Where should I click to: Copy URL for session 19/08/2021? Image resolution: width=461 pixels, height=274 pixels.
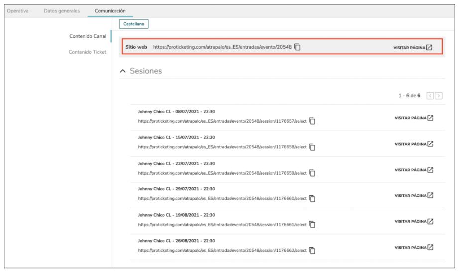tap(312, 224)
